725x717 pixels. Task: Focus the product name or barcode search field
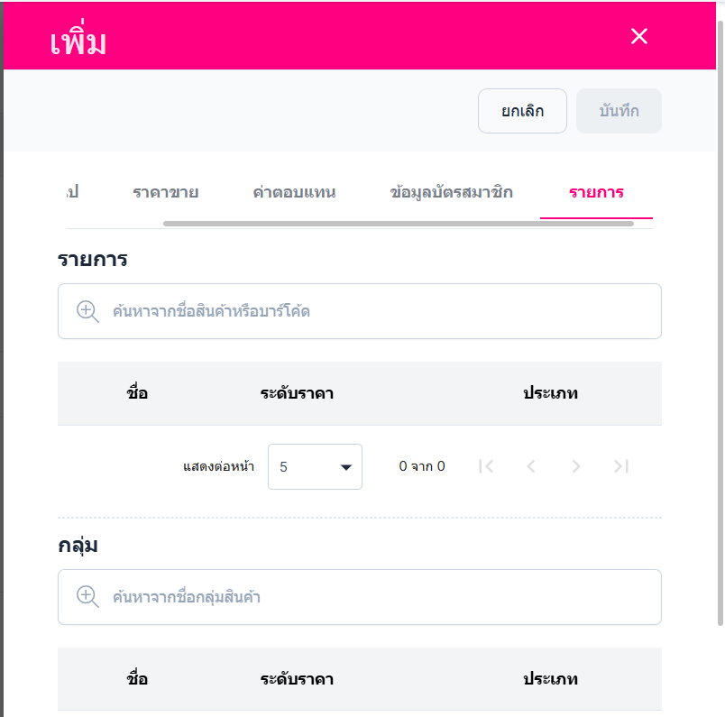tap(379, 311)
